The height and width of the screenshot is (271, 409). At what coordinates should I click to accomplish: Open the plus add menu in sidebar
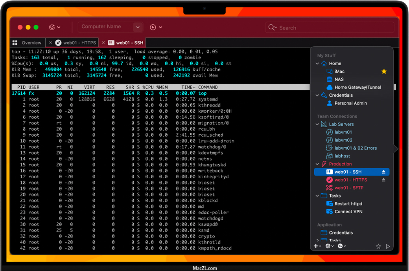(x=317, y=246)
